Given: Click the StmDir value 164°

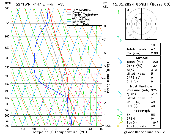Looking at the screenshot, I should point(155,123).
